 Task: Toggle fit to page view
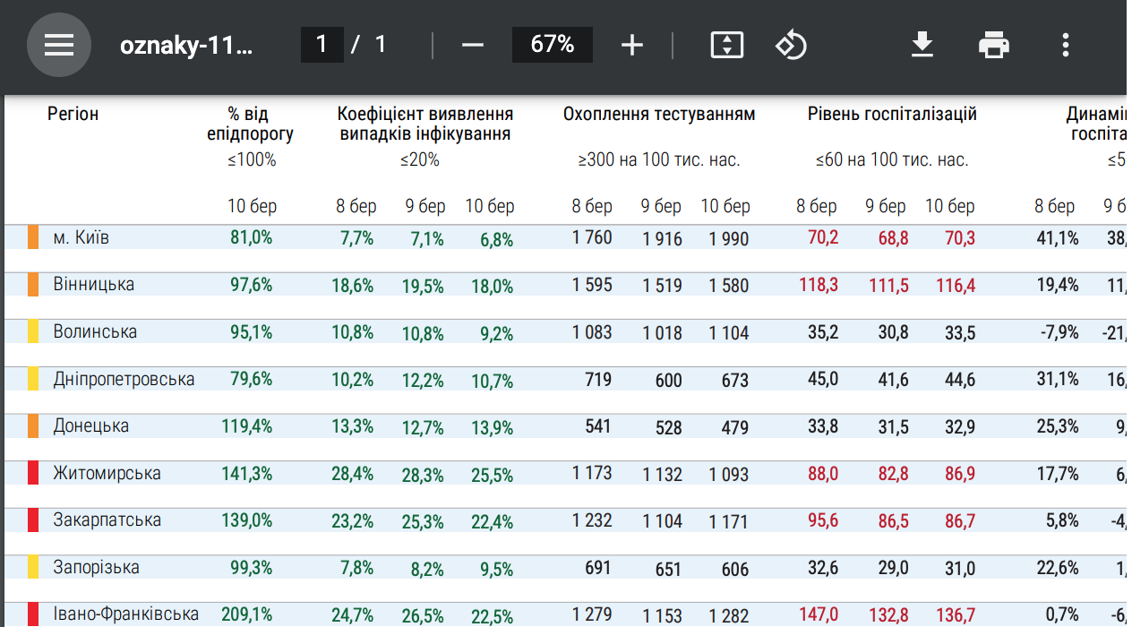click(x=726, y=45)
